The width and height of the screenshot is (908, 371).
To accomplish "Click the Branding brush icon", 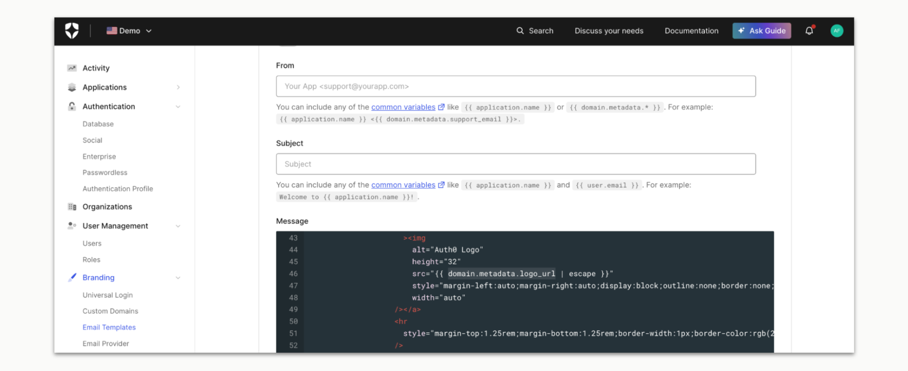I will click(72, 277).
